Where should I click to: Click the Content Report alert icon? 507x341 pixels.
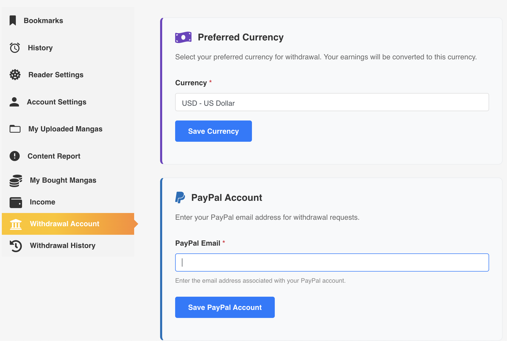(15, 156)
